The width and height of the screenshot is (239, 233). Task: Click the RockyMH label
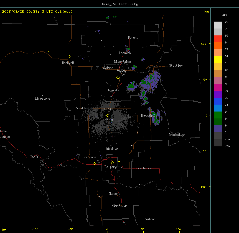click(68, 63)
